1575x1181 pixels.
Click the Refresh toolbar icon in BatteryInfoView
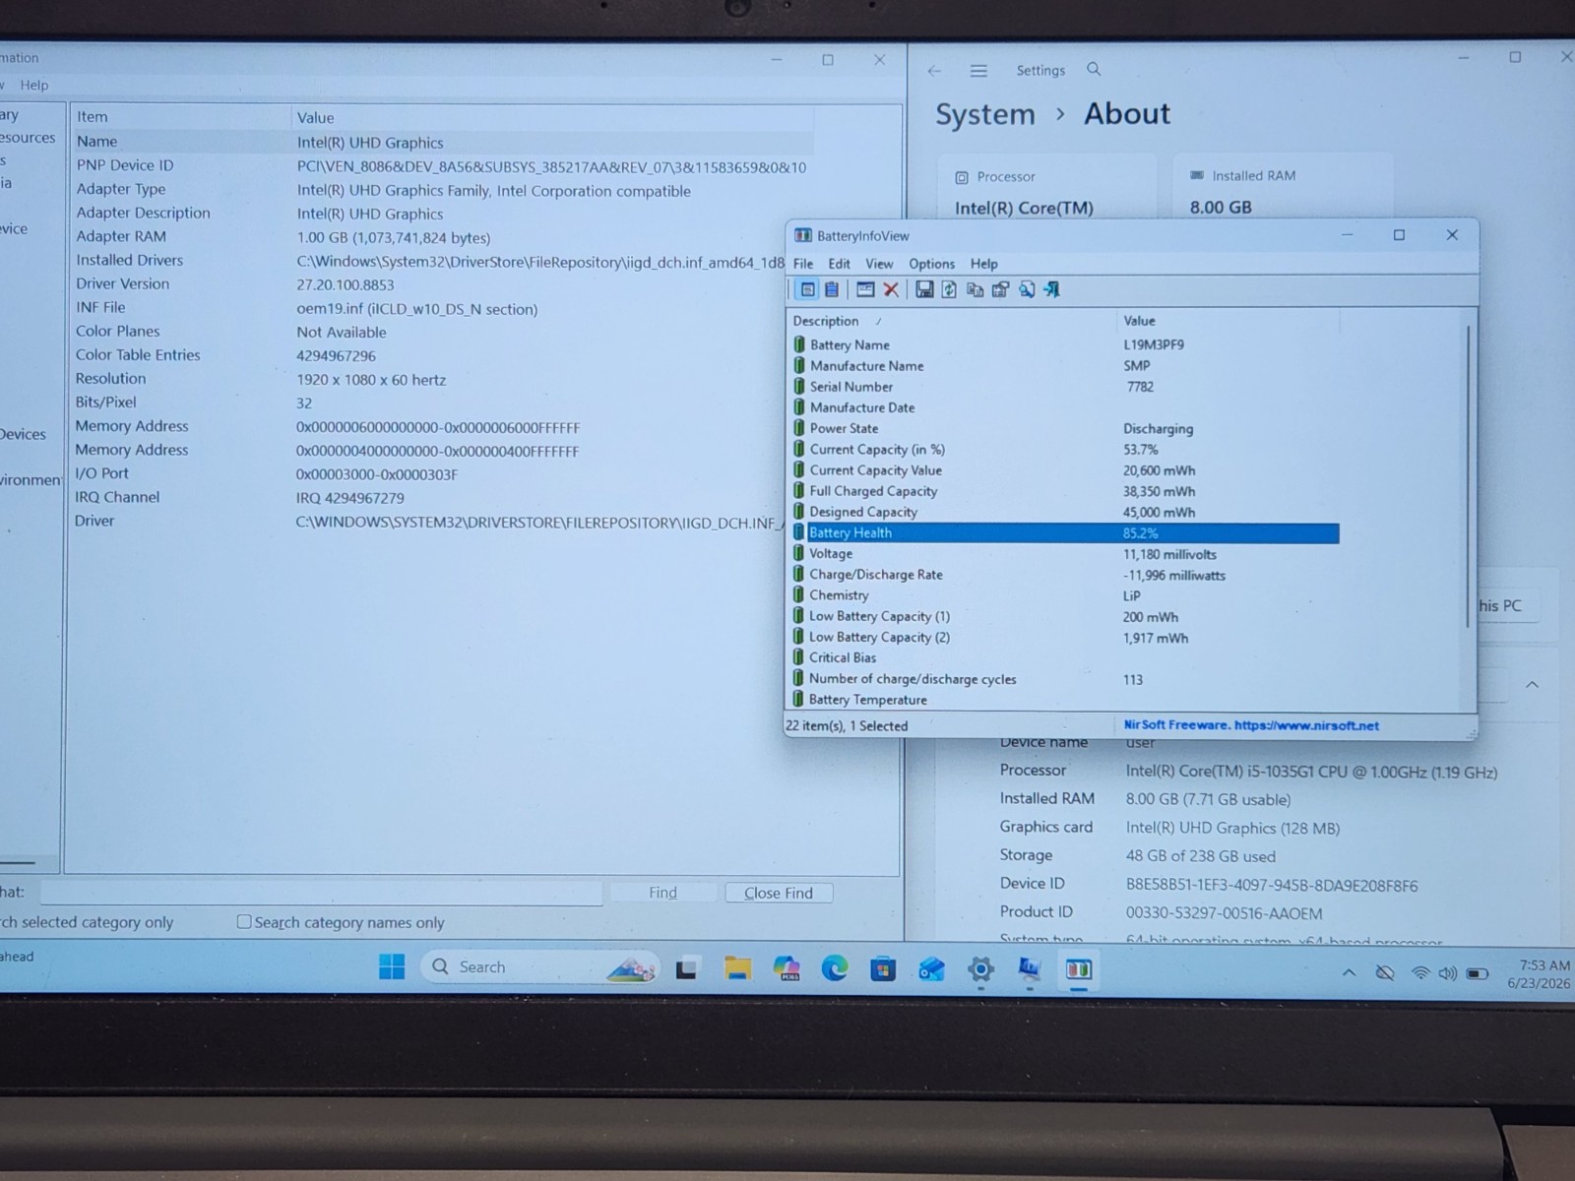click(949, 289)
